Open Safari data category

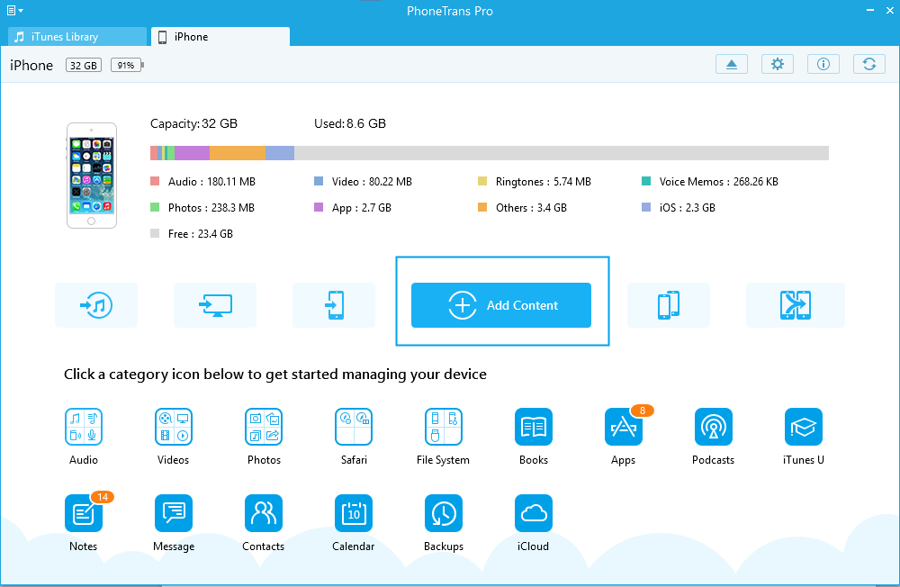point(354,427)
